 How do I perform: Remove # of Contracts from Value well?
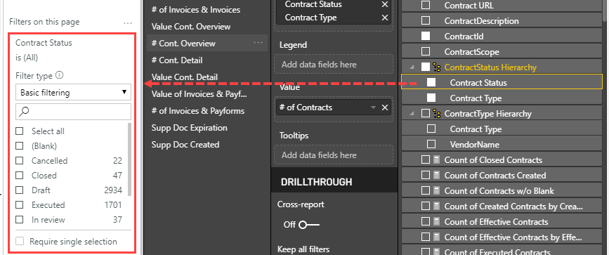pos(384,107)
